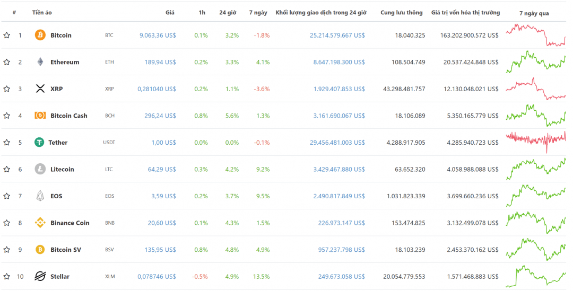Open the Stellar name link
This screenshot has height=291, width=573.
click(x=59, y=276)
